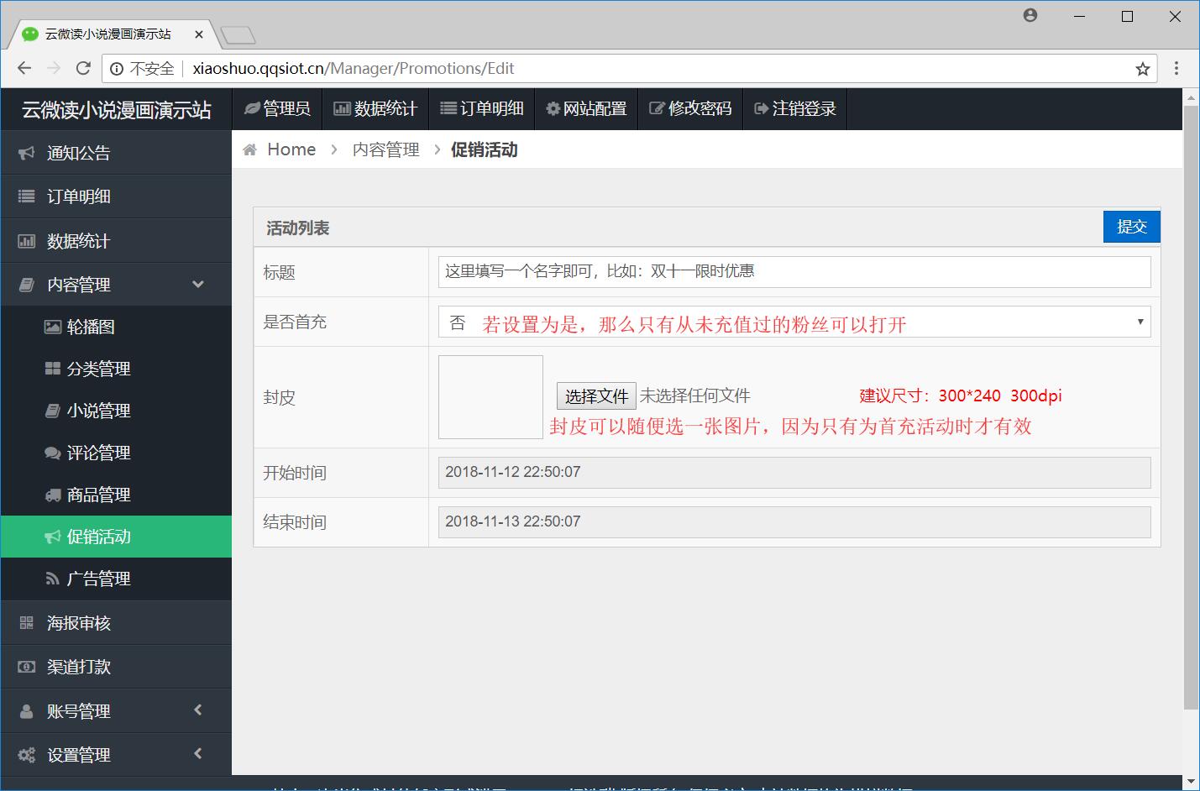Open 管理员 in top navigation

coord(277,108)
